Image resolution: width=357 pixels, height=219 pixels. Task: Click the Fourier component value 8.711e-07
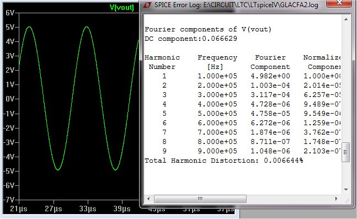tap(270, 142)
